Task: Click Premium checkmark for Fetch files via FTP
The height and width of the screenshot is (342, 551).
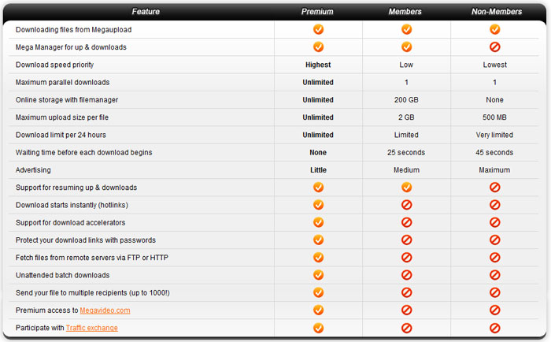Action: pyautogui.click(x=318, y=257)
